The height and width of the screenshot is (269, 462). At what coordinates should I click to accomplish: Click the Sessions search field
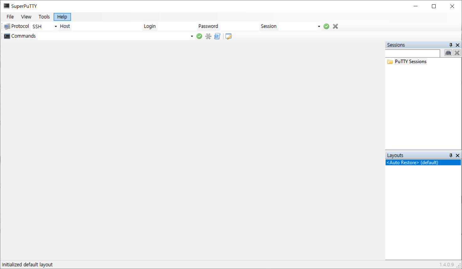[413, 53]
